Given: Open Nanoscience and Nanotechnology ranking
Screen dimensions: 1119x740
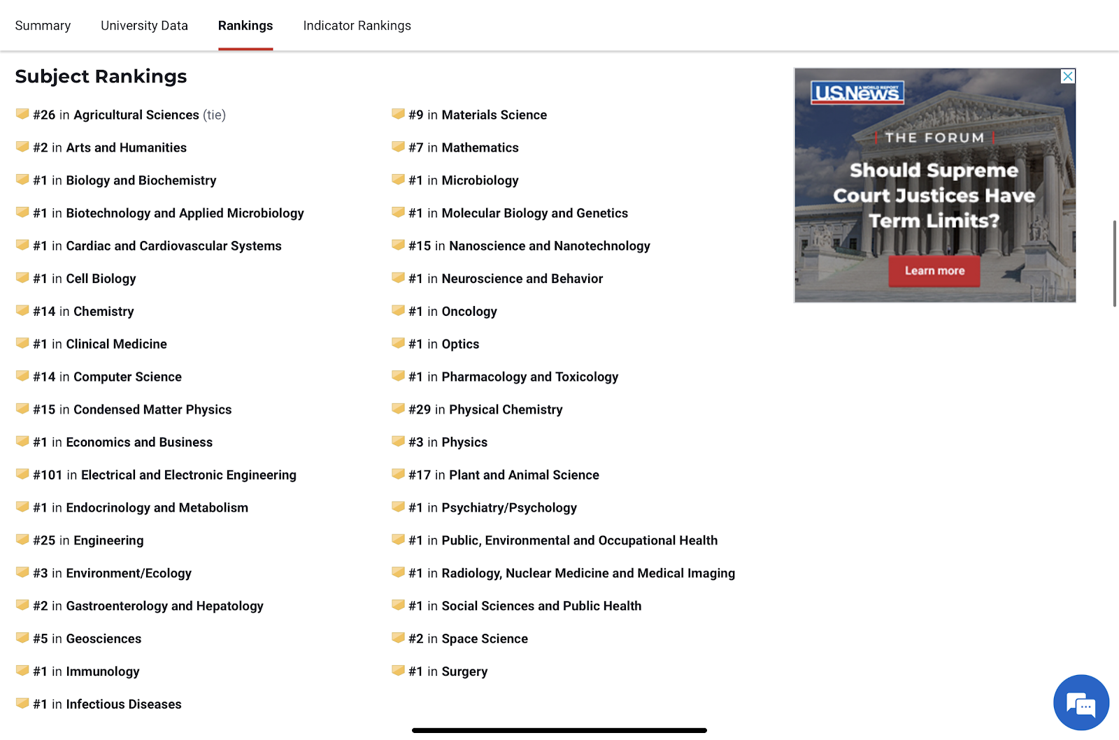Looking at the screenshot, I should click(x=550, y=246).
